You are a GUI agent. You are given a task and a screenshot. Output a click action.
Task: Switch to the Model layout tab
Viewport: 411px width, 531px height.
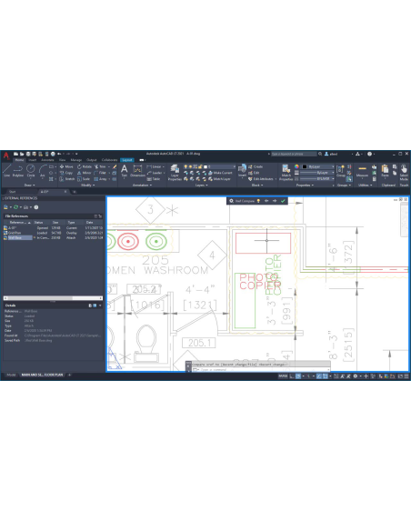11,375
